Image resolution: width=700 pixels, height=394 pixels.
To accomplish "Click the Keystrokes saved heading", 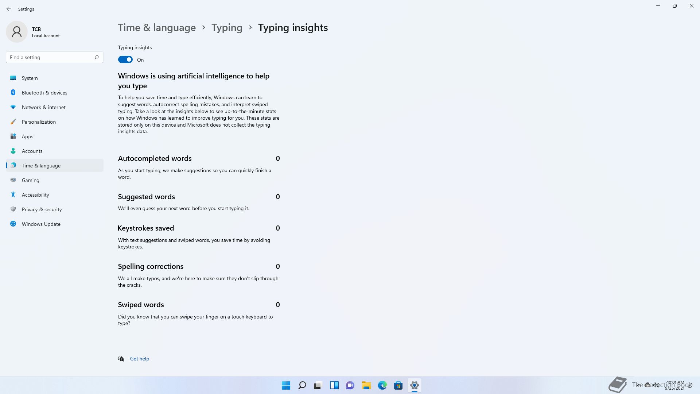I will tap(145, 228).
